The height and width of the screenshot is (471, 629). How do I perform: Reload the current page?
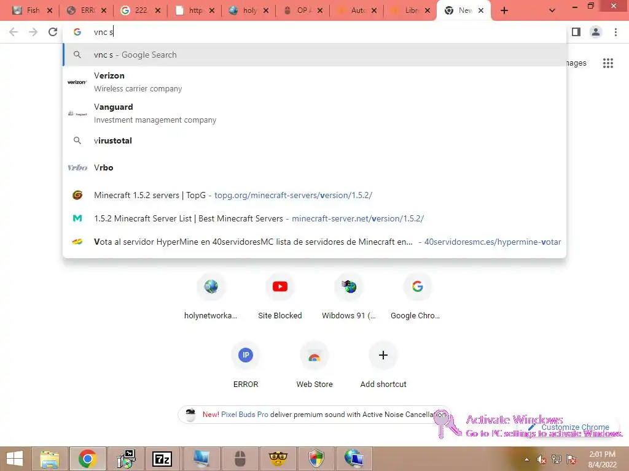53,32
